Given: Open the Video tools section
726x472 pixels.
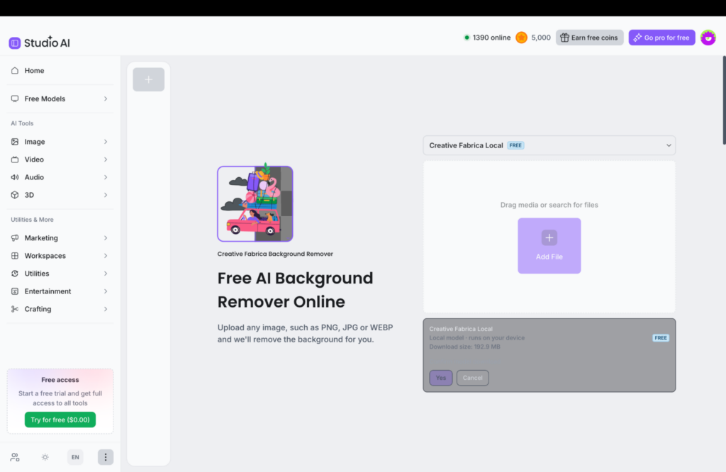Looking at the screenshot, I should click(x=60, y=159).
